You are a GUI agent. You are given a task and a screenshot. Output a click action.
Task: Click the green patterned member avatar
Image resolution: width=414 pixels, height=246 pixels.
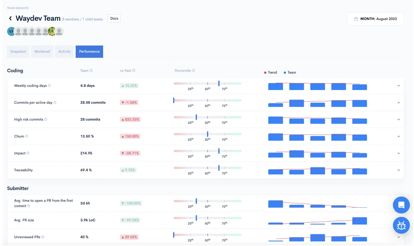pos(52,31)
